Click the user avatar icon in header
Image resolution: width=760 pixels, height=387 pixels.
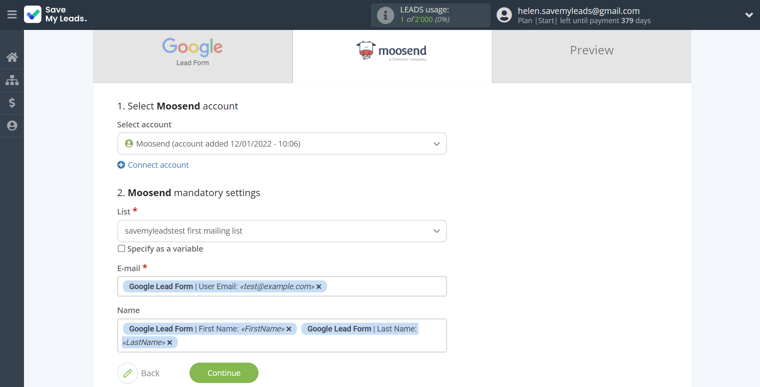coord(504,15)
